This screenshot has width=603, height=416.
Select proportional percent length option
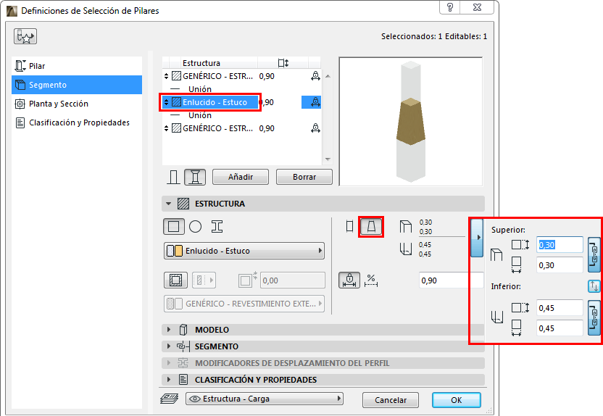371,280
